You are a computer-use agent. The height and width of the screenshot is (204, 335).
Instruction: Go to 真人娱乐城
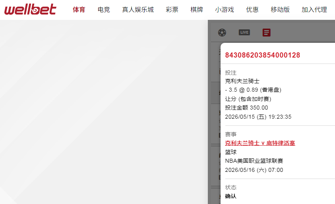(138, 10)
